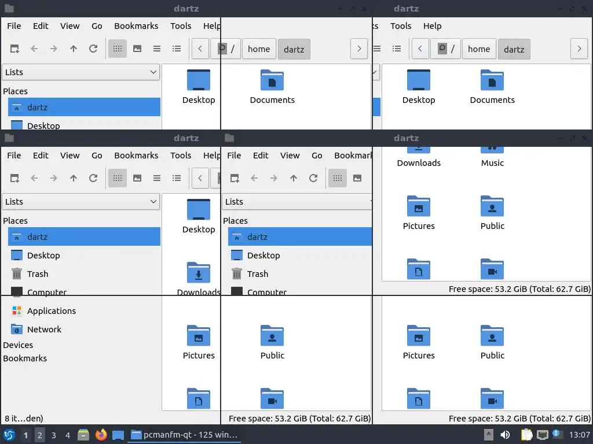Screen dimensions: 593x444
Task: Go up one folder in center window toolbar
Action: point(294,178)
